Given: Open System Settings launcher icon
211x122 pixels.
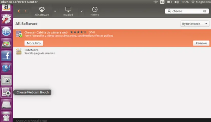Looking at the screenshot, I should (x=6, y=19).
